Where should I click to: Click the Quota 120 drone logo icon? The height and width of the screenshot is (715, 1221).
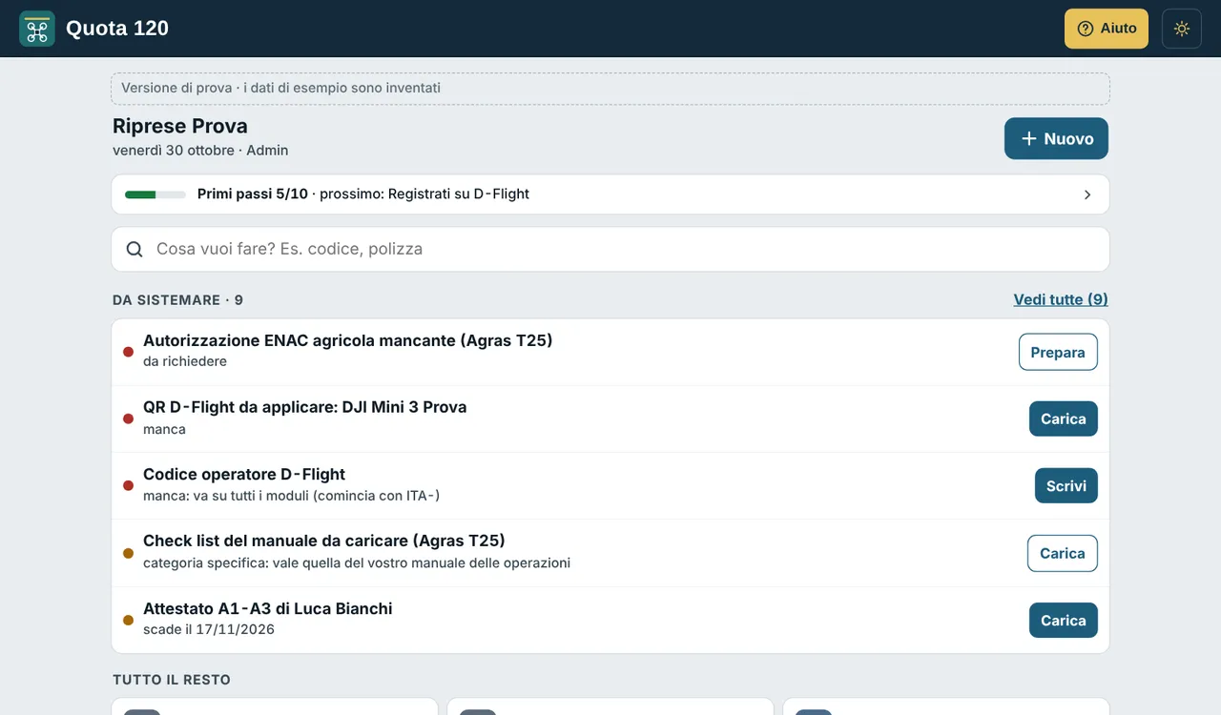tap(37, 29)
